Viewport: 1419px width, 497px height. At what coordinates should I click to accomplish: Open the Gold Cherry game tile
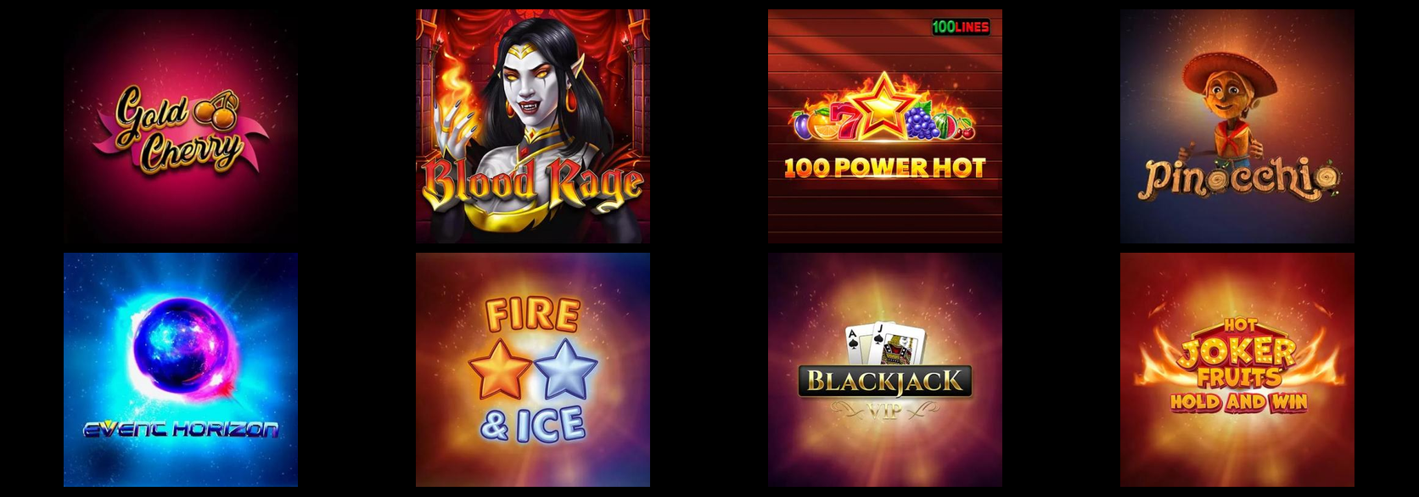(181, 126)
